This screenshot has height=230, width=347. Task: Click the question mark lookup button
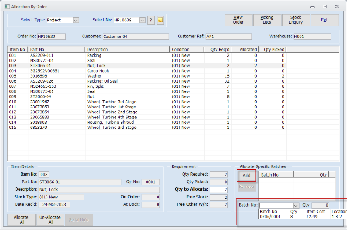[x=151, y=20]
